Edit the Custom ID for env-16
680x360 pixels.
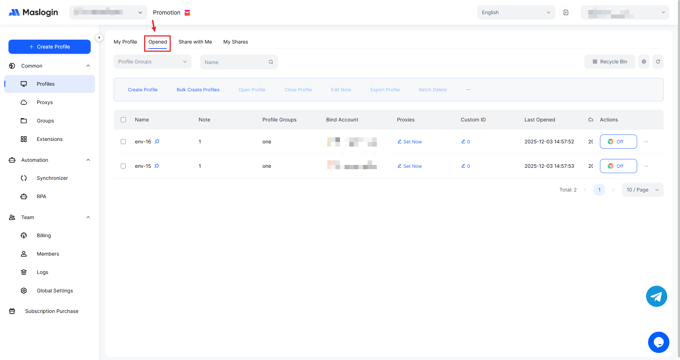click(x=465, y=142)
